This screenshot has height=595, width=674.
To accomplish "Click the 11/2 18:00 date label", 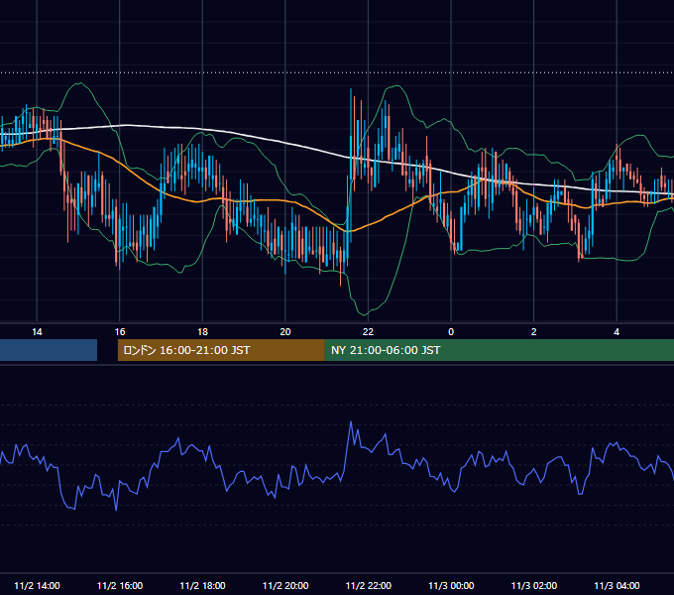I will click(202, 585).
